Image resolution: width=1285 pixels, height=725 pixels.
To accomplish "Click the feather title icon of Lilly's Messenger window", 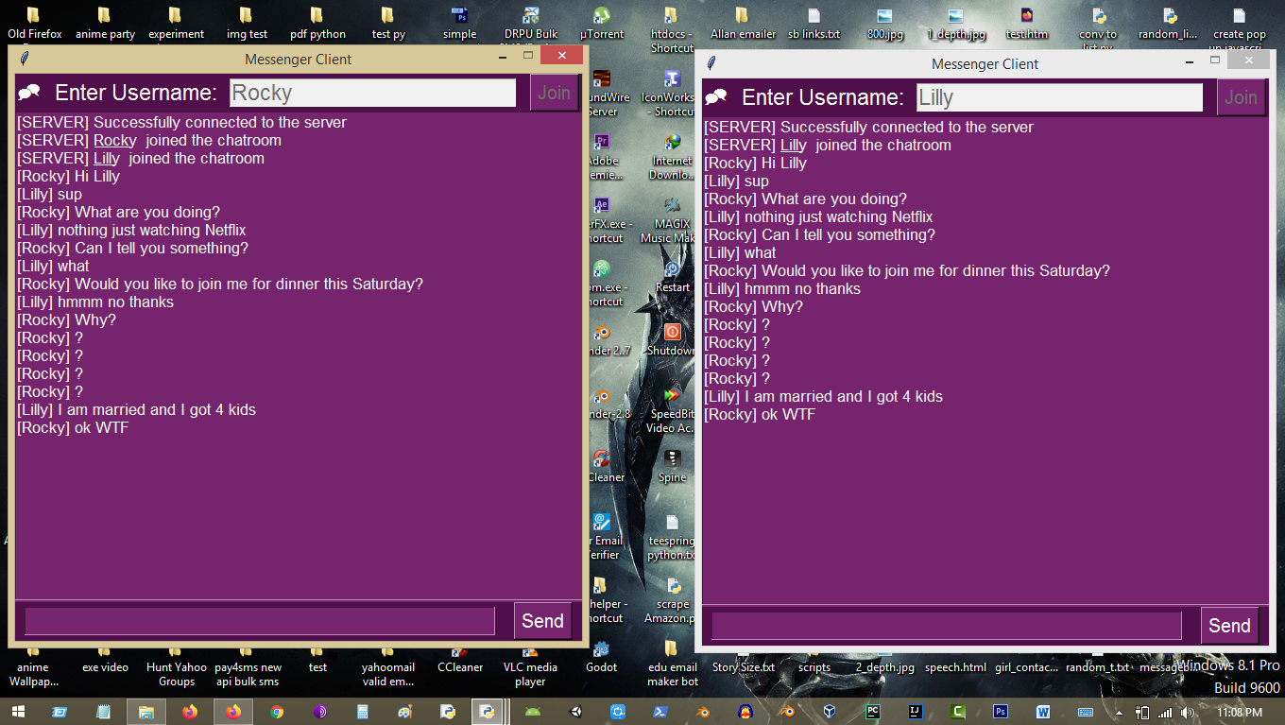I will 711,63.
